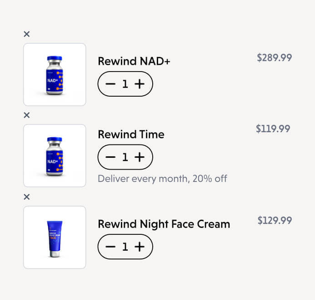Remove Rewind Time from the cart
The width and height of the screenshot is (315, 300).
coord(27,115)
